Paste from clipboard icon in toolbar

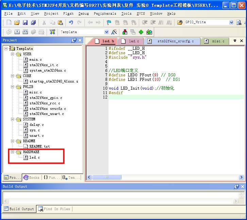(x=60, y=23)
